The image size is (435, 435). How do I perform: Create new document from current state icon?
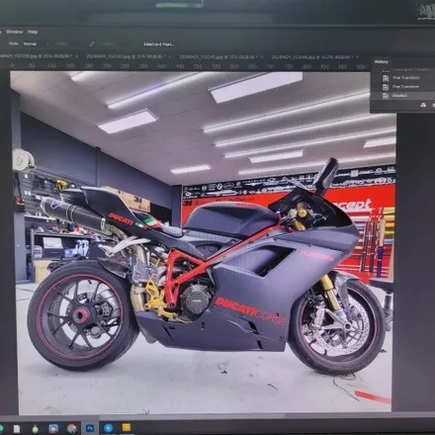click(423, 105)
